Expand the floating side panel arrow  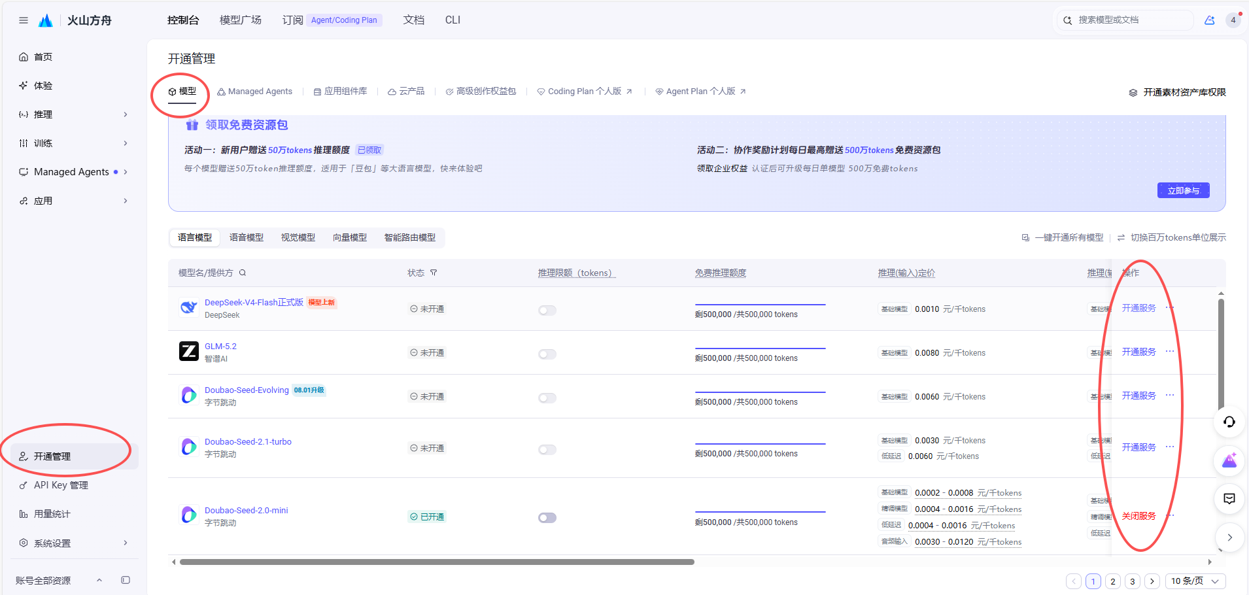1229,537
